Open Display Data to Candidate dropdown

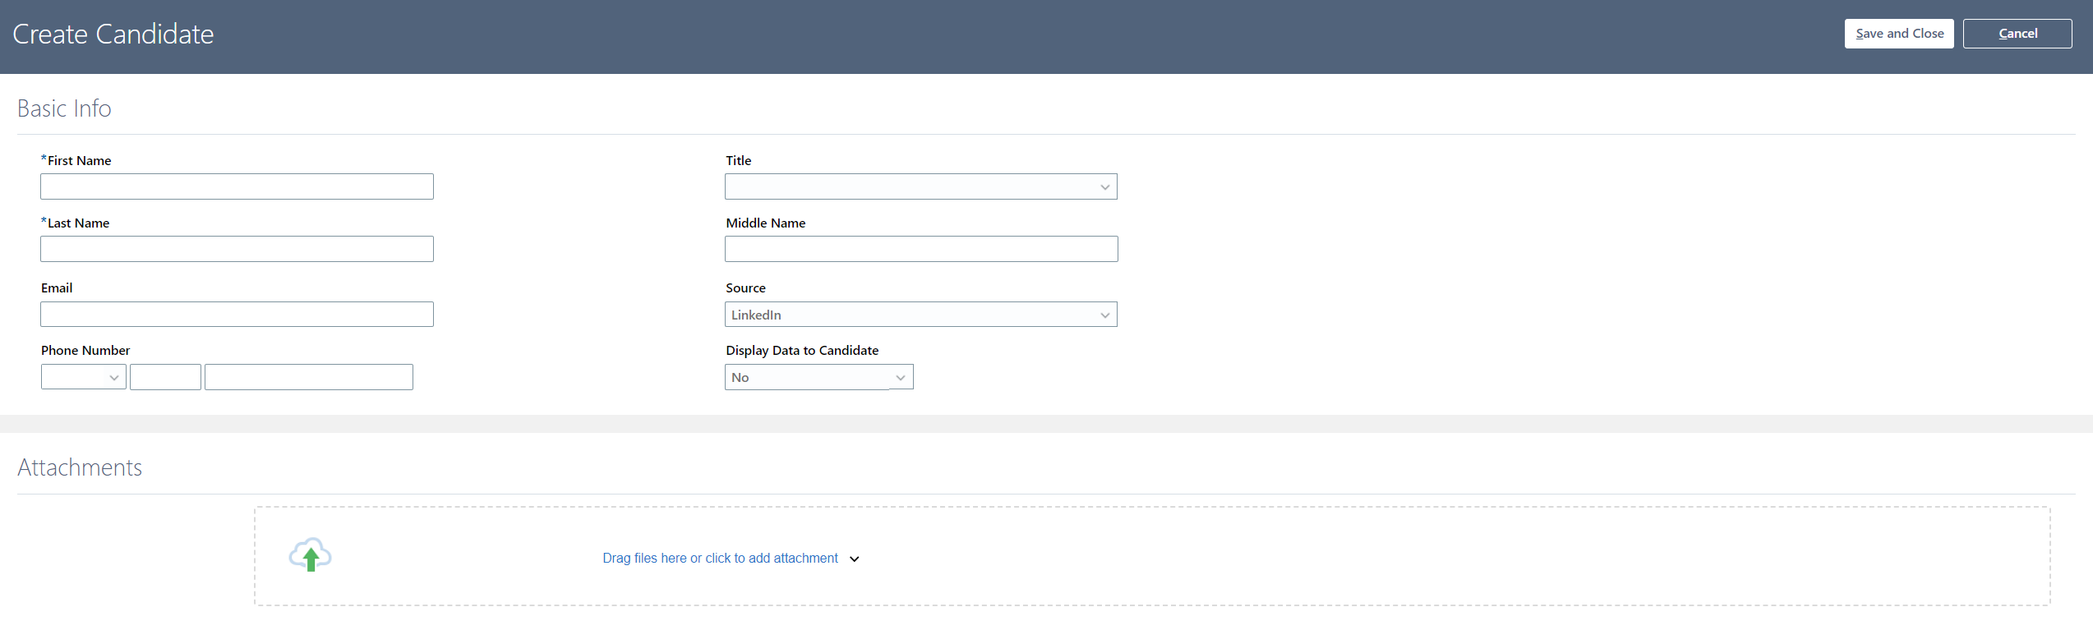(x=818, y=377)
